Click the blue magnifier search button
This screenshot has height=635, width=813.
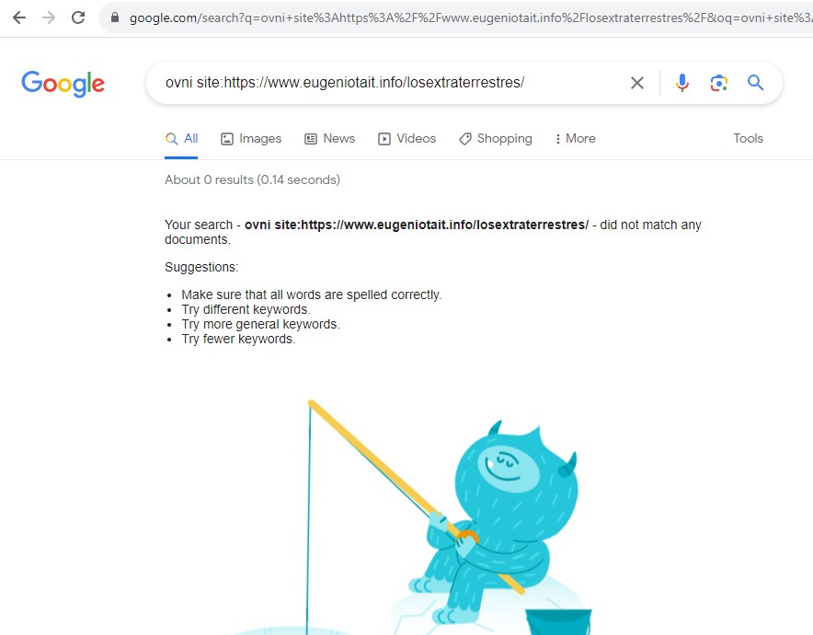point(755,83)
